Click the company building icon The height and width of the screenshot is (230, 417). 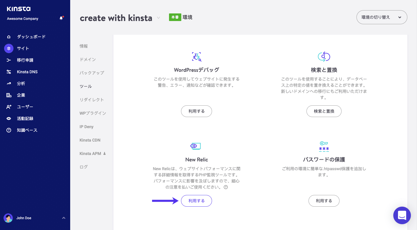click(9, 95)
